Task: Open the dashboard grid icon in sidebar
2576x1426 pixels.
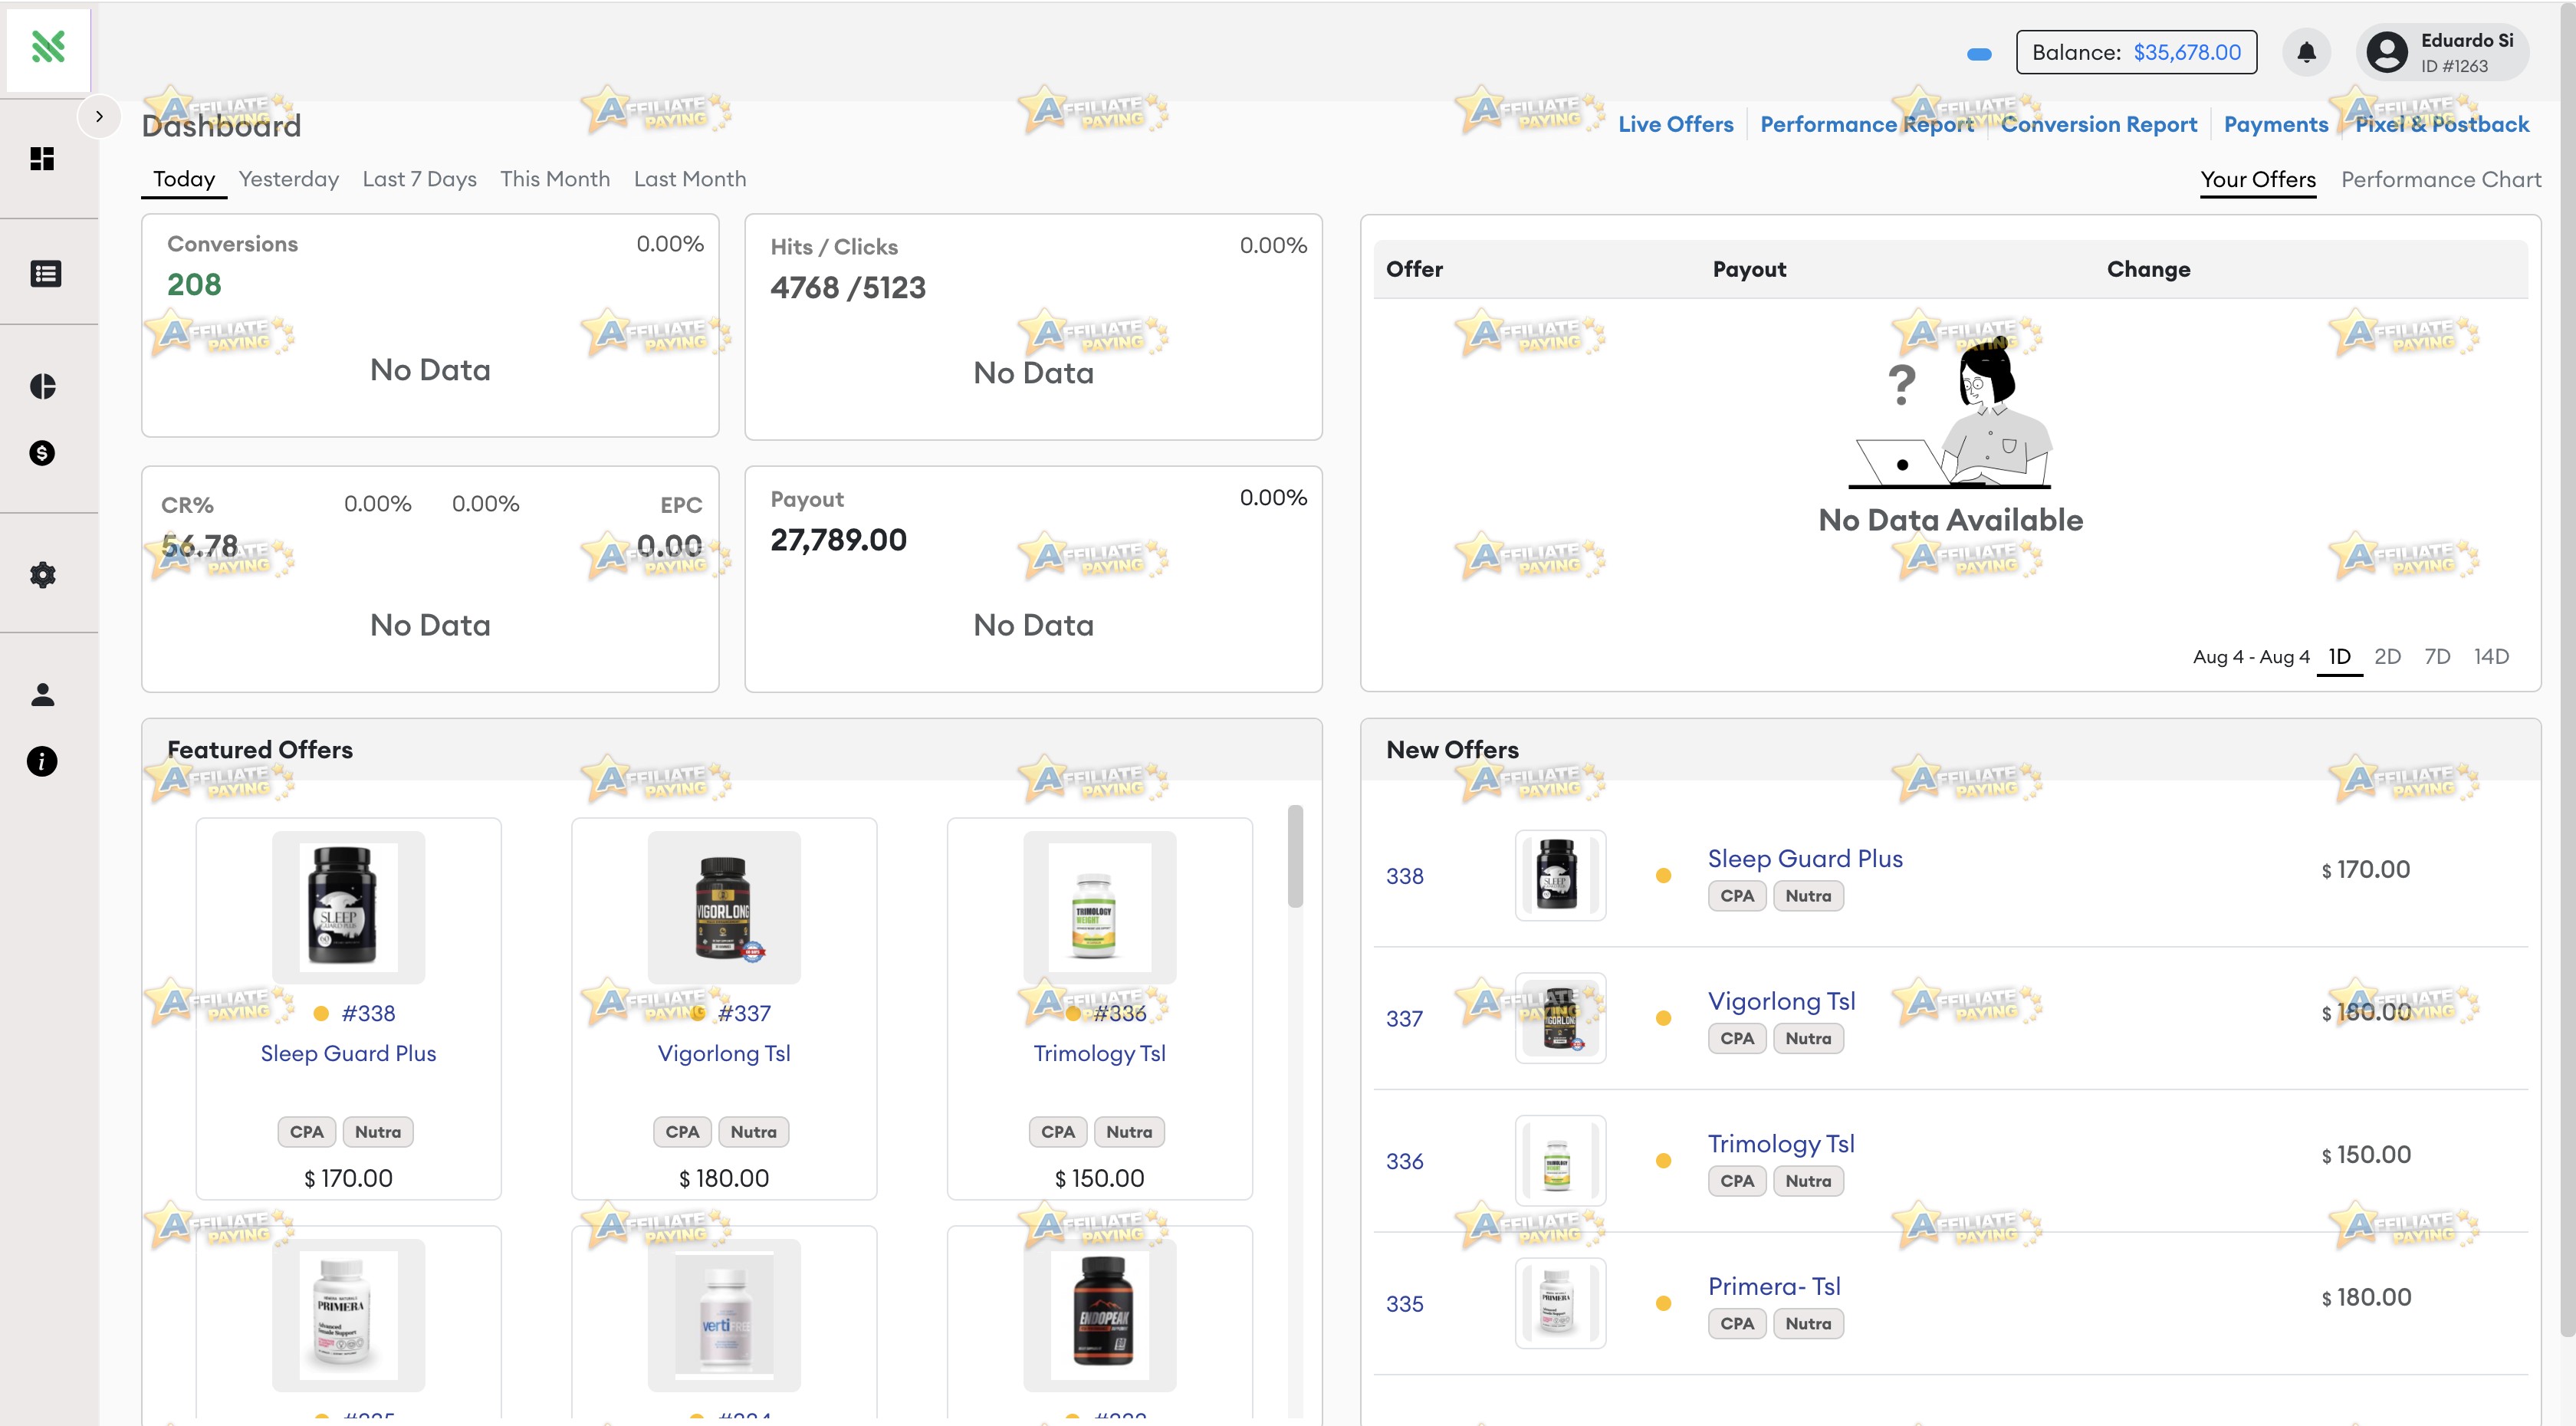Action: [x=42, y=159]
